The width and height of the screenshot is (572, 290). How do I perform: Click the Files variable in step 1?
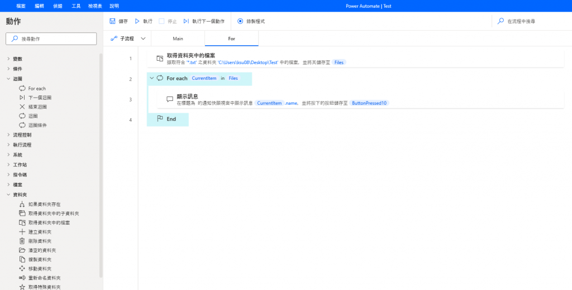(x=339, y=62)
